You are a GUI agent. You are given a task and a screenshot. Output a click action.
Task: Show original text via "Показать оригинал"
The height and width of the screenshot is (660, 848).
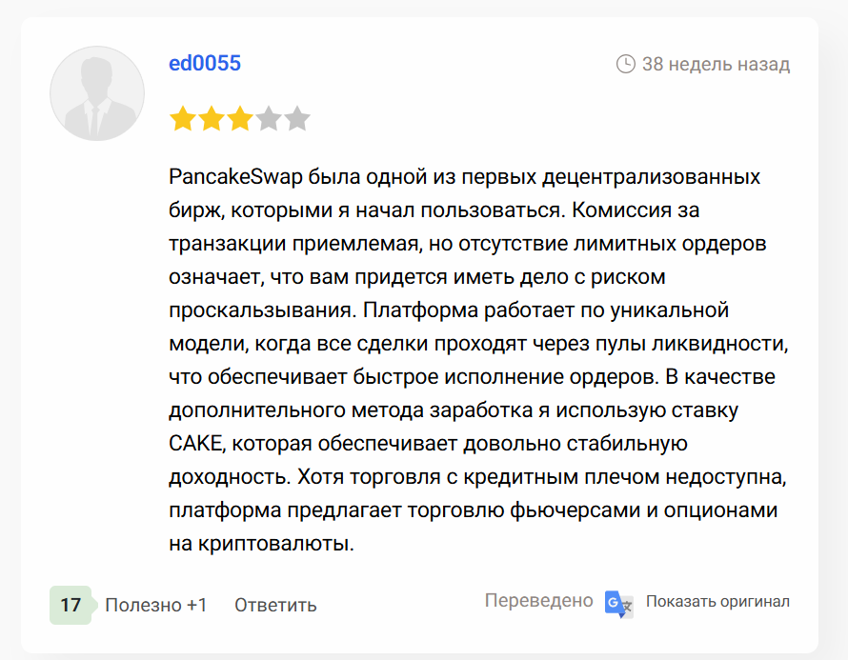[717, 602]
